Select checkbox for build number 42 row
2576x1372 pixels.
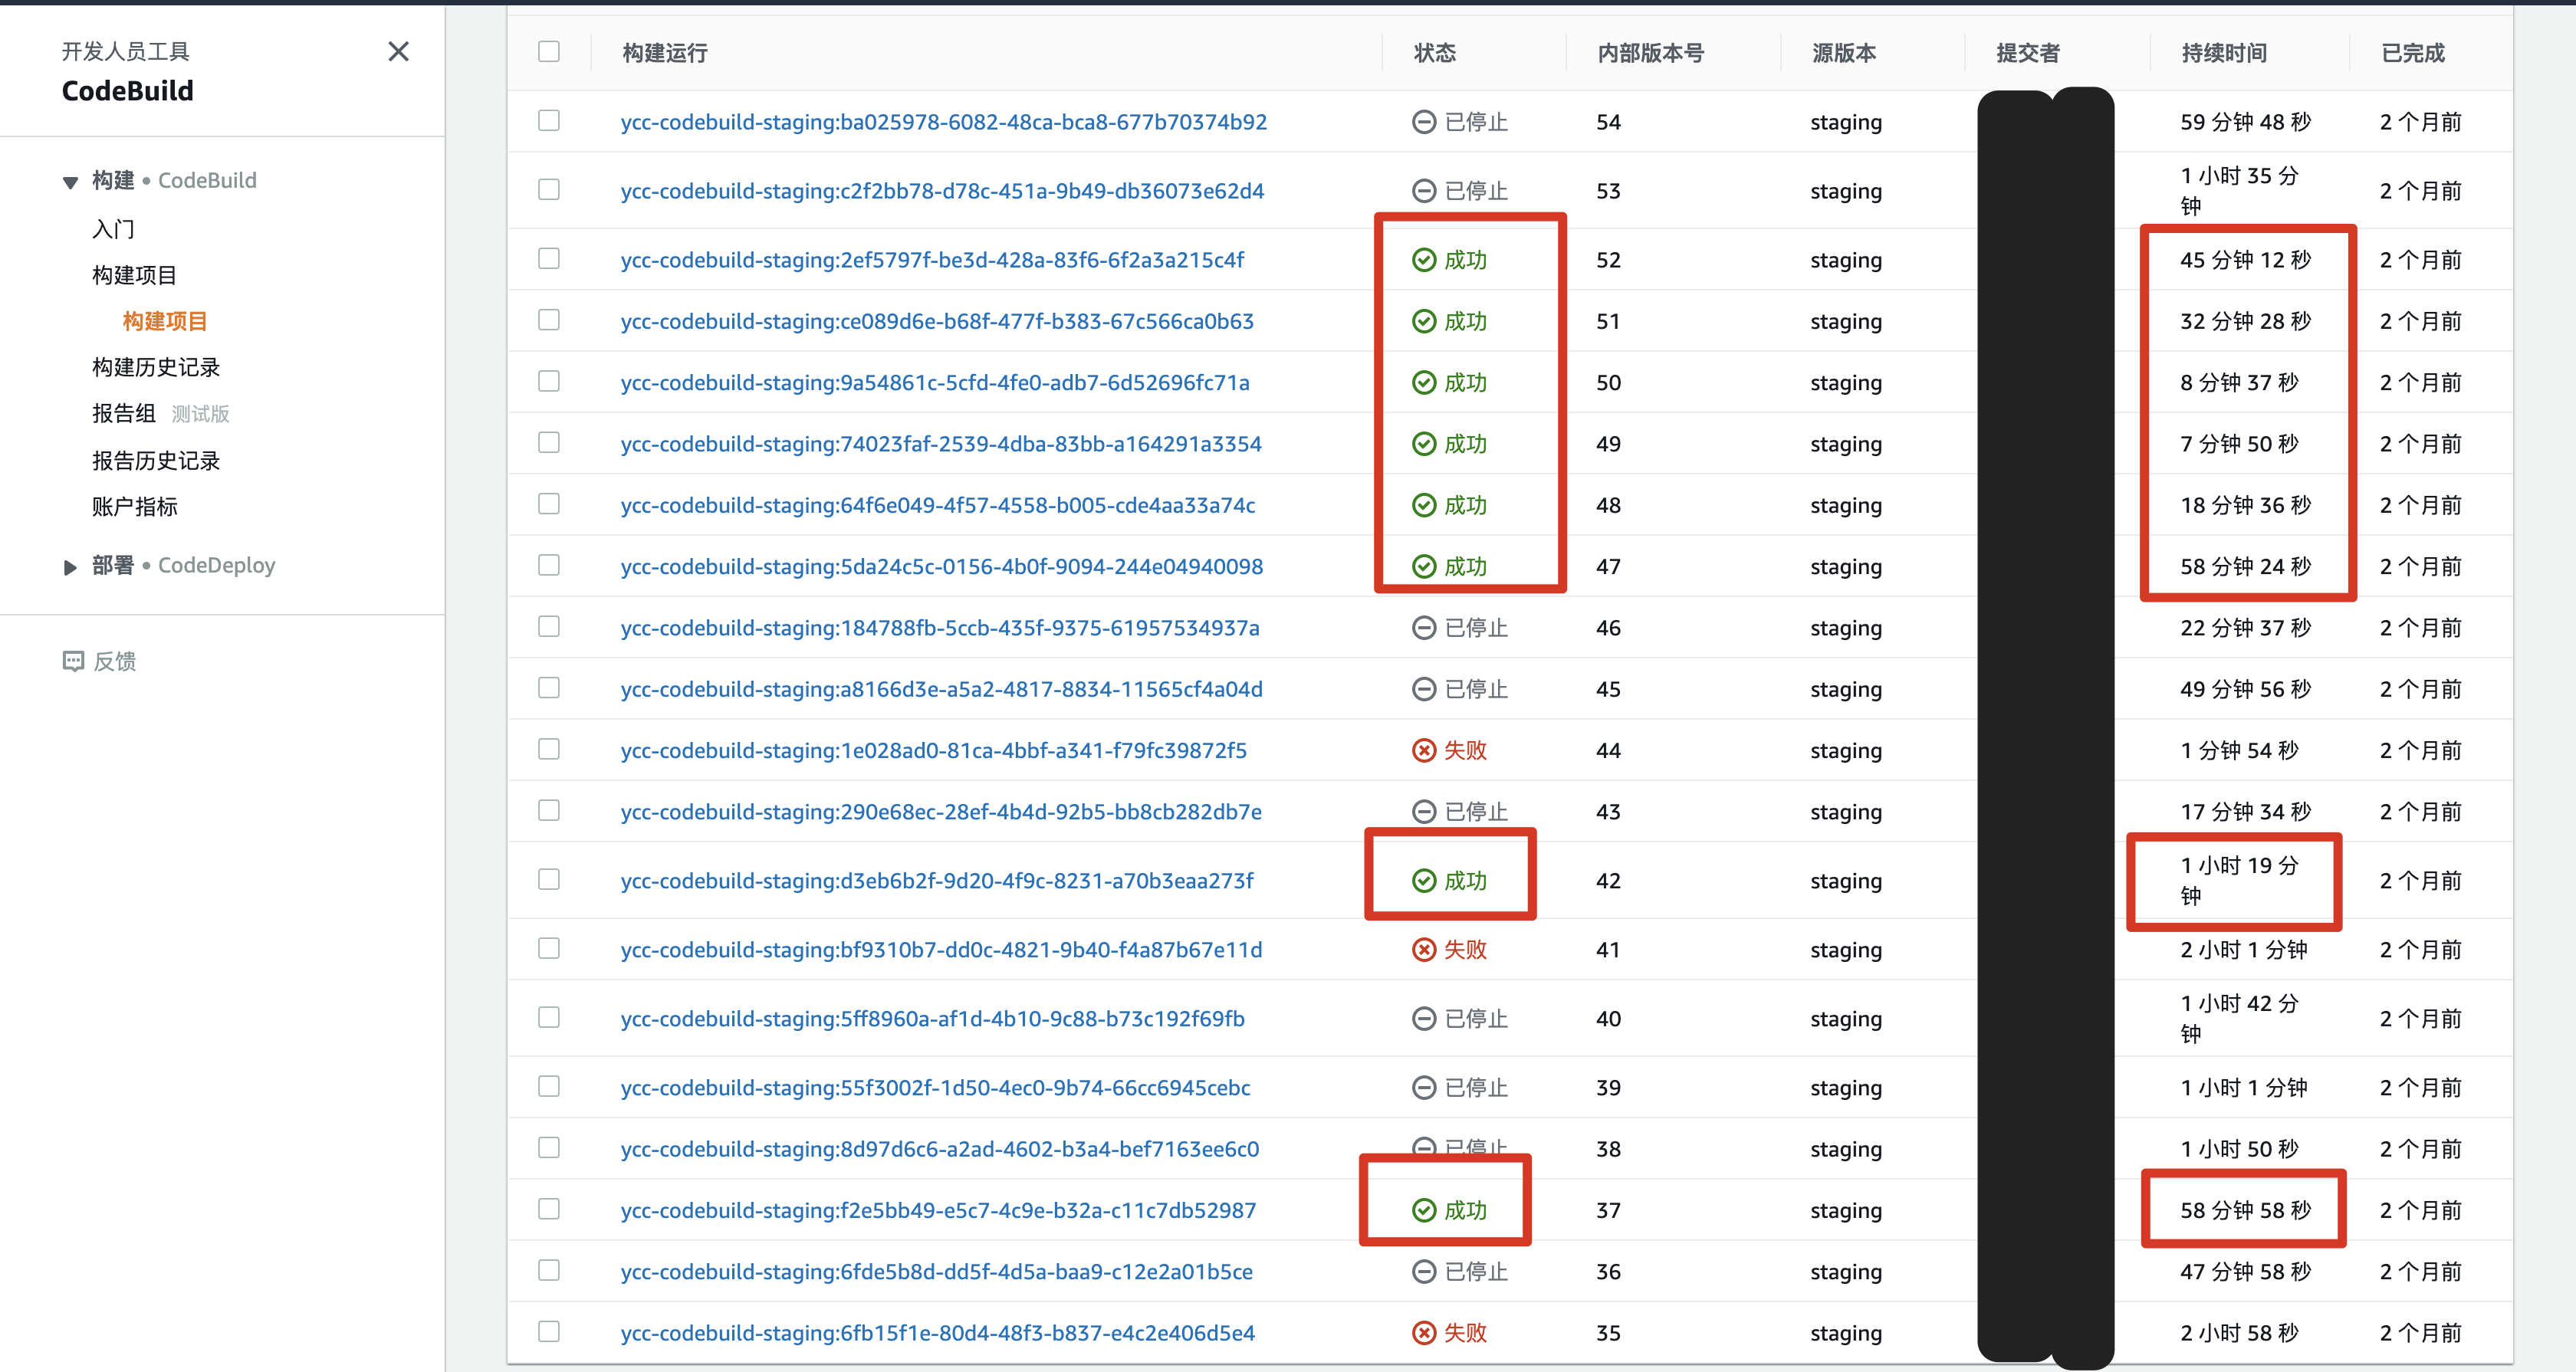[x=549, y=880]
